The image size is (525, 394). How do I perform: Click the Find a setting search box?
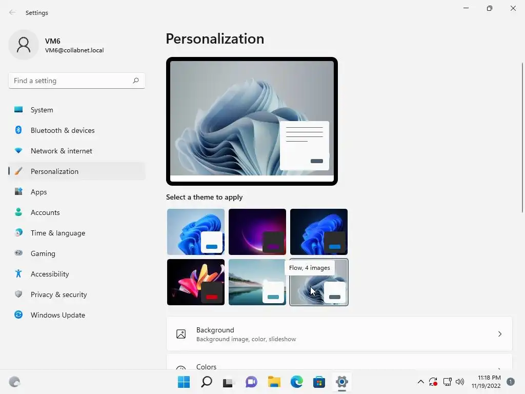[77, 81]
